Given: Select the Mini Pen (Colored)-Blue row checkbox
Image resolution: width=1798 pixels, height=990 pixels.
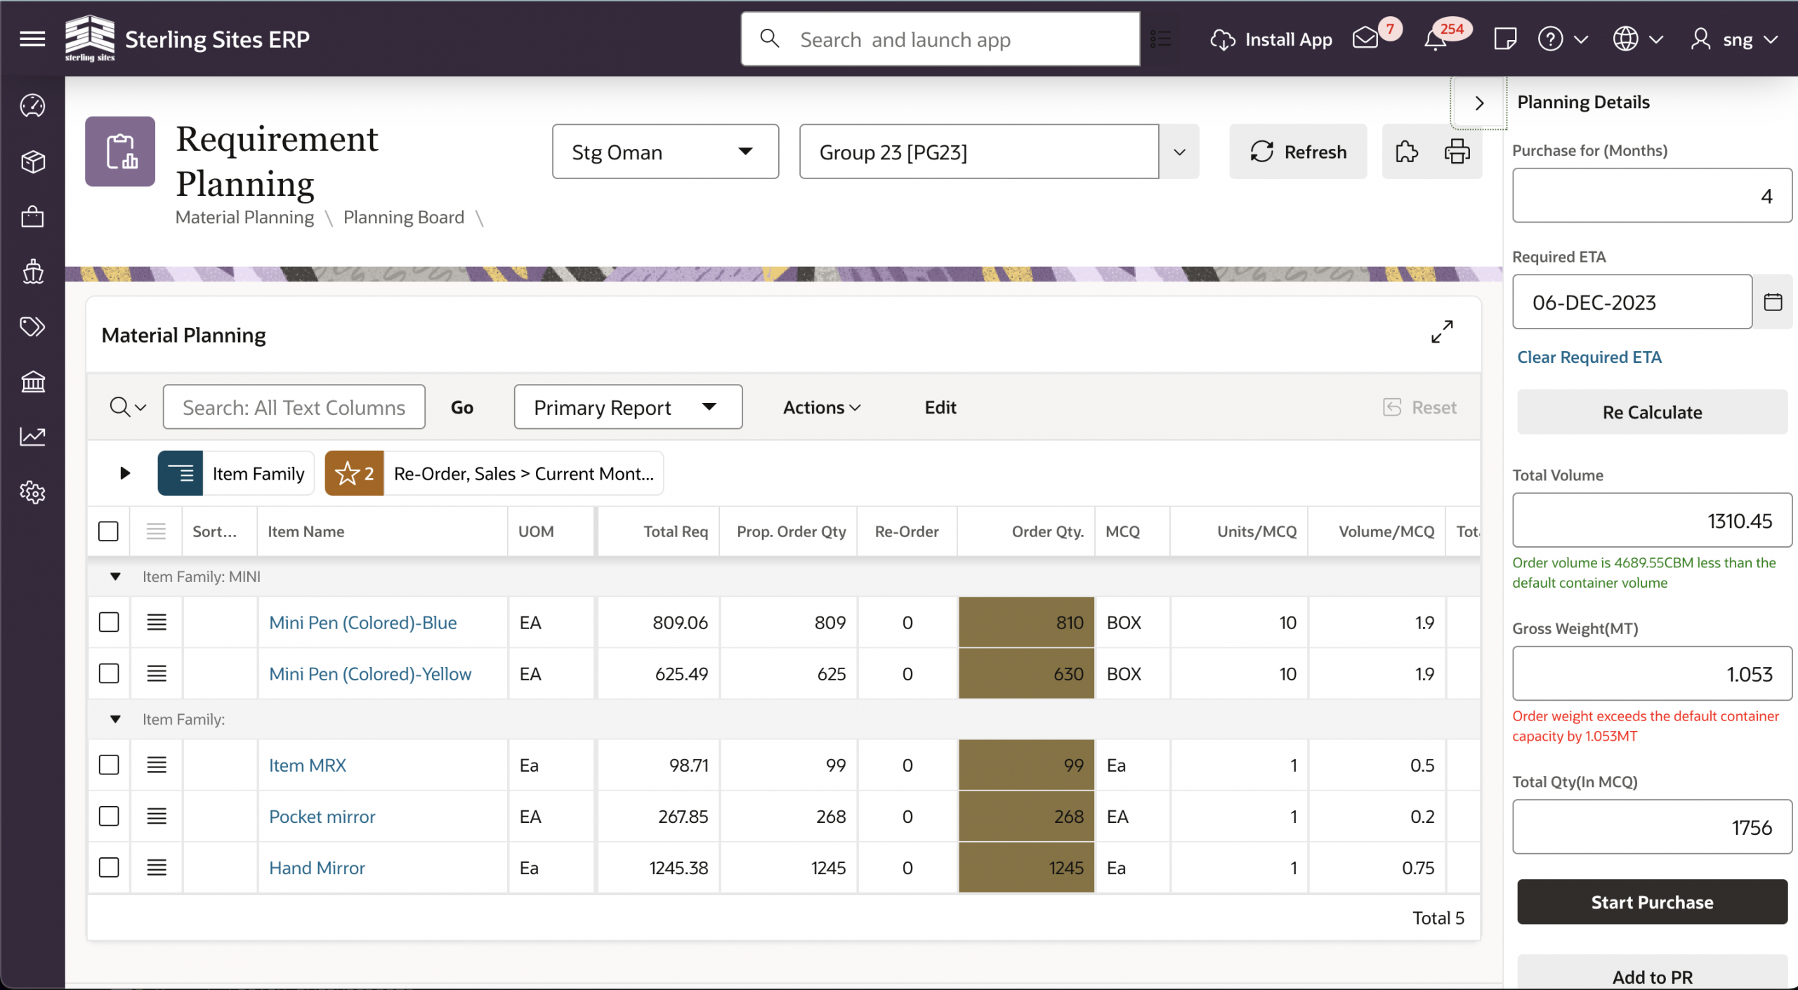Looking at the screenshot, I should 109,622.
